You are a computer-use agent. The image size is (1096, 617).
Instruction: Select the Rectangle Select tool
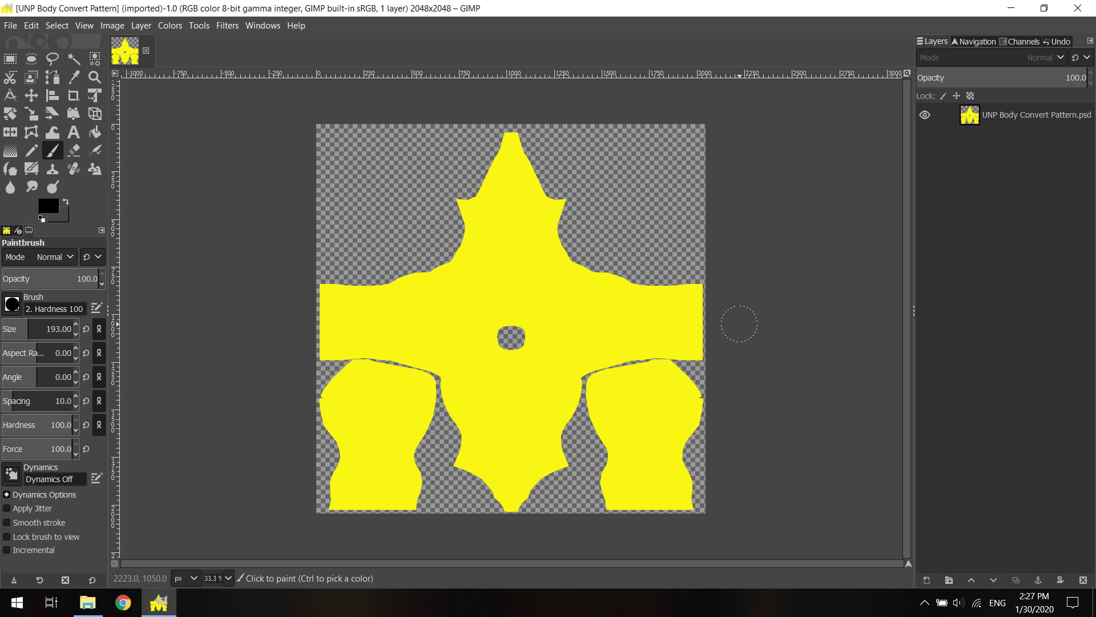[x=10, y=59]
